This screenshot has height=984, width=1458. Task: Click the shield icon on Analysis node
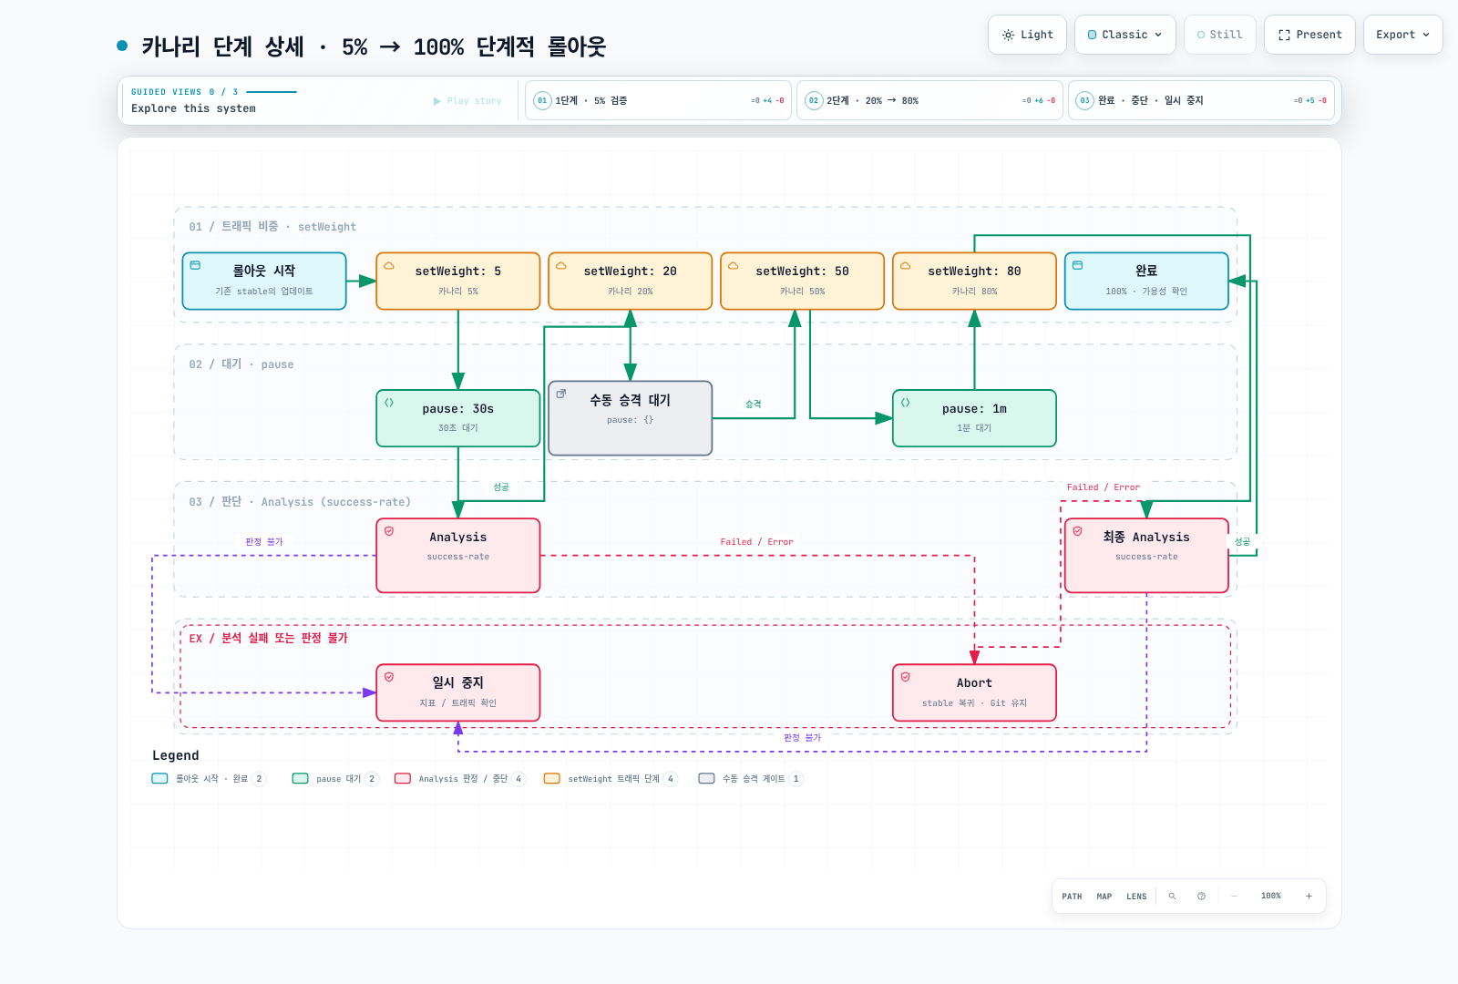(389, 531)
